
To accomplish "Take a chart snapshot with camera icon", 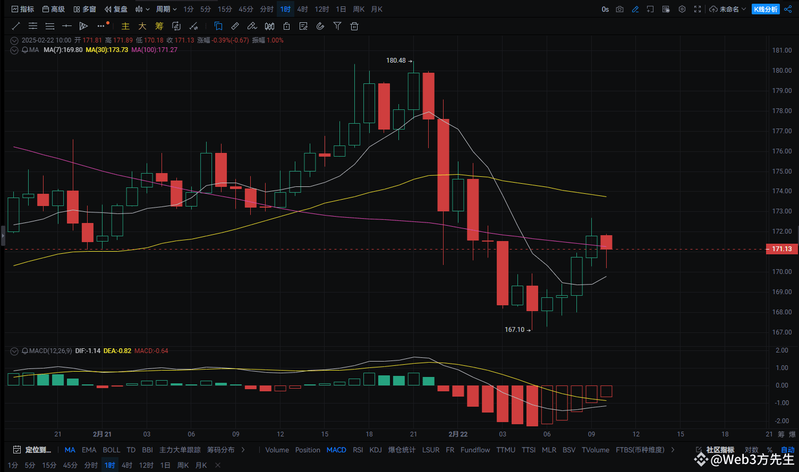I will [x=620, y=9].
